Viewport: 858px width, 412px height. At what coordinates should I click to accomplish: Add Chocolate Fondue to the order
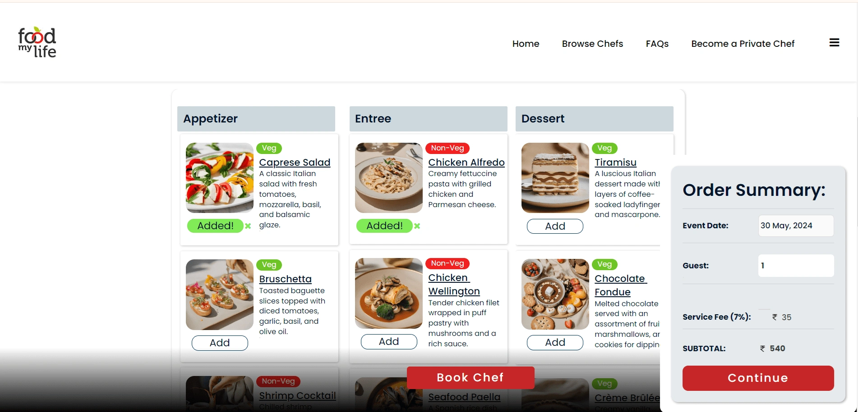[x=555, y=342]
